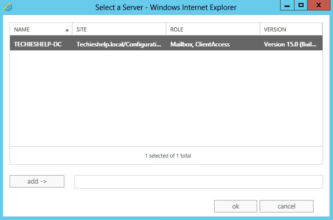Click the sort arrow in NAME header
The width and height of the screenshot is (333, 220).
click(x=67, y=30)
